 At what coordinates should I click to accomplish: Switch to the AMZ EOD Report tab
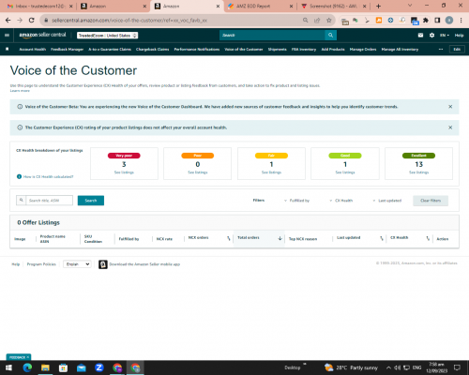[260, 7]
